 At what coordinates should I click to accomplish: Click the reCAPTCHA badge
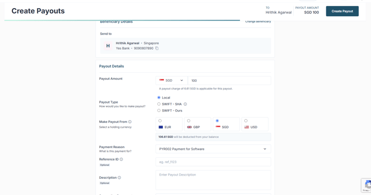[x=366, y=185]
